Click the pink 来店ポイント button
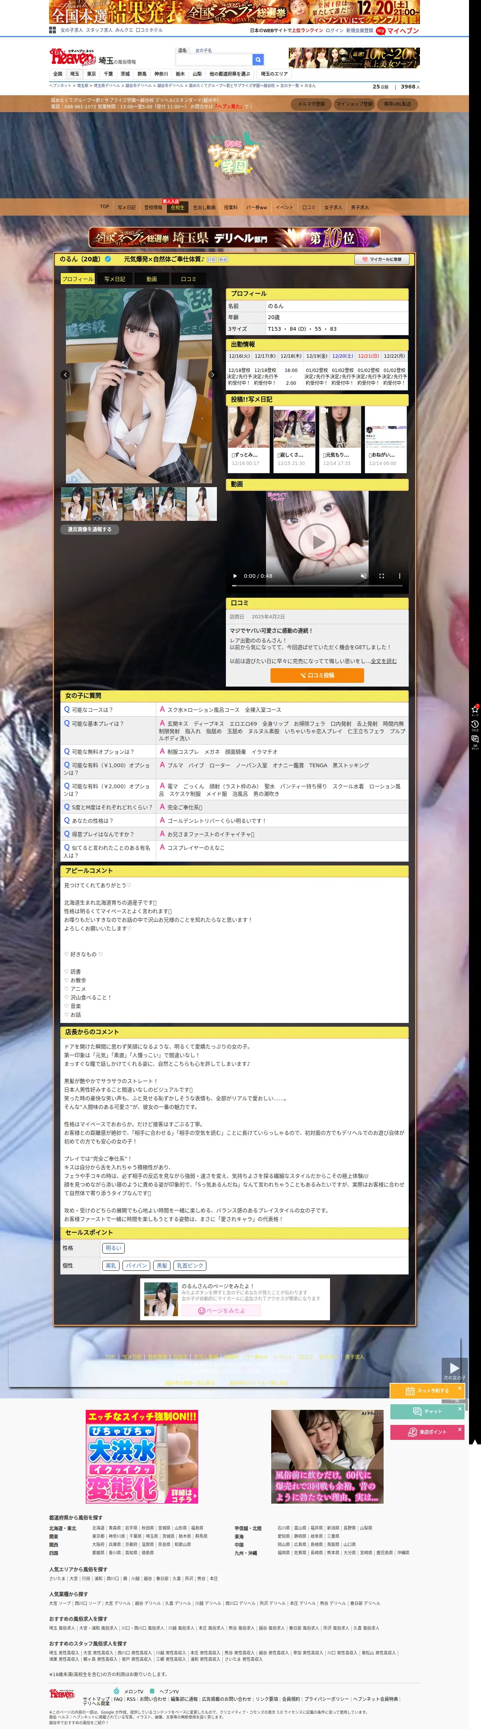The image size is (481, 1729). (427, 1432)
